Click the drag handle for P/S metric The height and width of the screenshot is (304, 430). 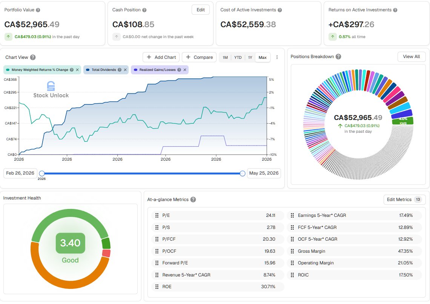[157, 227]
